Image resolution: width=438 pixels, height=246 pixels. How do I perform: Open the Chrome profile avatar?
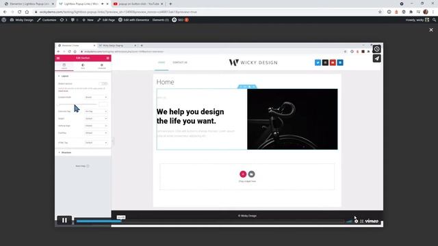click(x=426, y=12)
